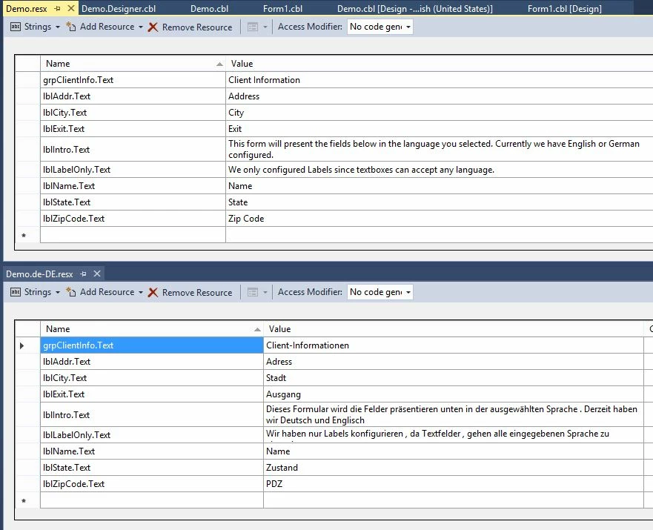Screen dimensions: 653x530
Task: Select the 'This form will present the fields below' cell
Action: point(440,149)
